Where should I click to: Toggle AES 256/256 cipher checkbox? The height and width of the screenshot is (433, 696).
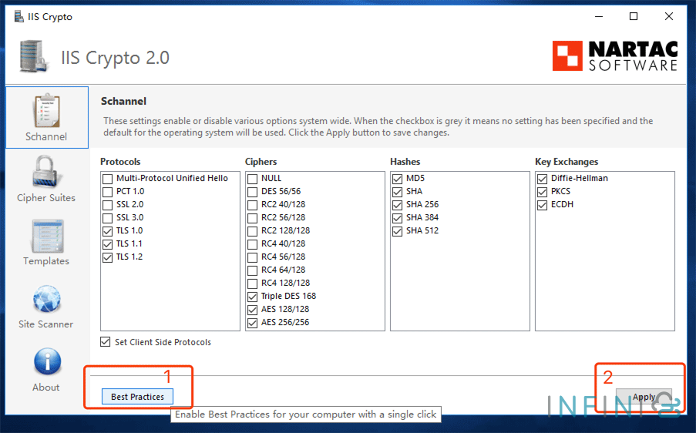(252, 323)
